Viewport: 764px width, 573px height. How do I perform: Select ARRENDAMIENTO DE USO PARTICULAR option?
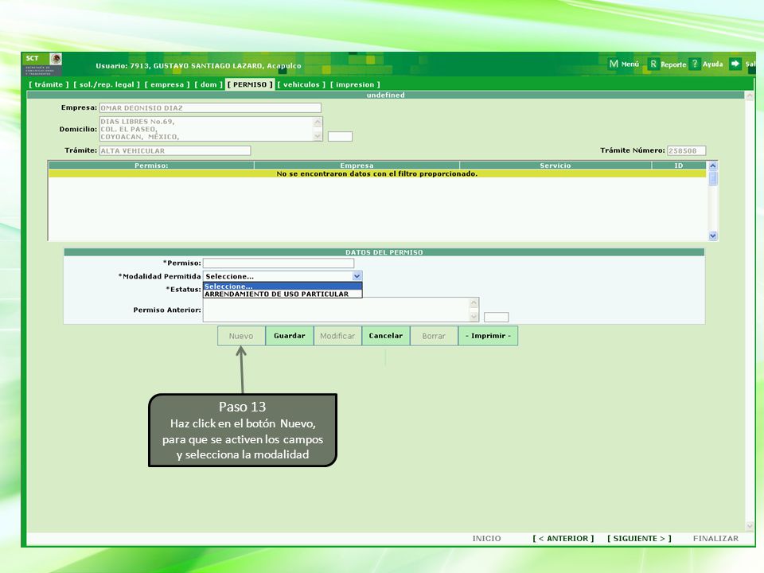click(x=283, y=294)
